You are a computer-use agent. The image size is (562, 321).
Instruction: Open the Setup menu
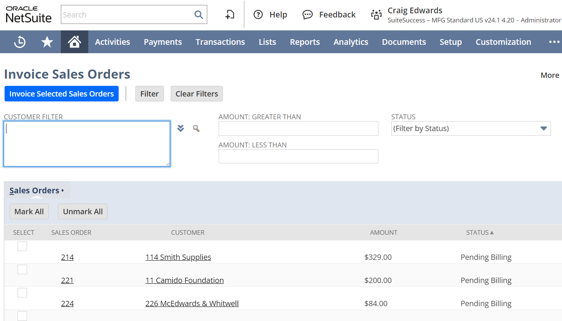(451, 42)
